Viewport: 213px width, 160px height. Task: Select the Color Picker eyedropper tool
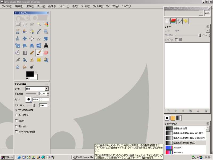(x=39, y=31)
